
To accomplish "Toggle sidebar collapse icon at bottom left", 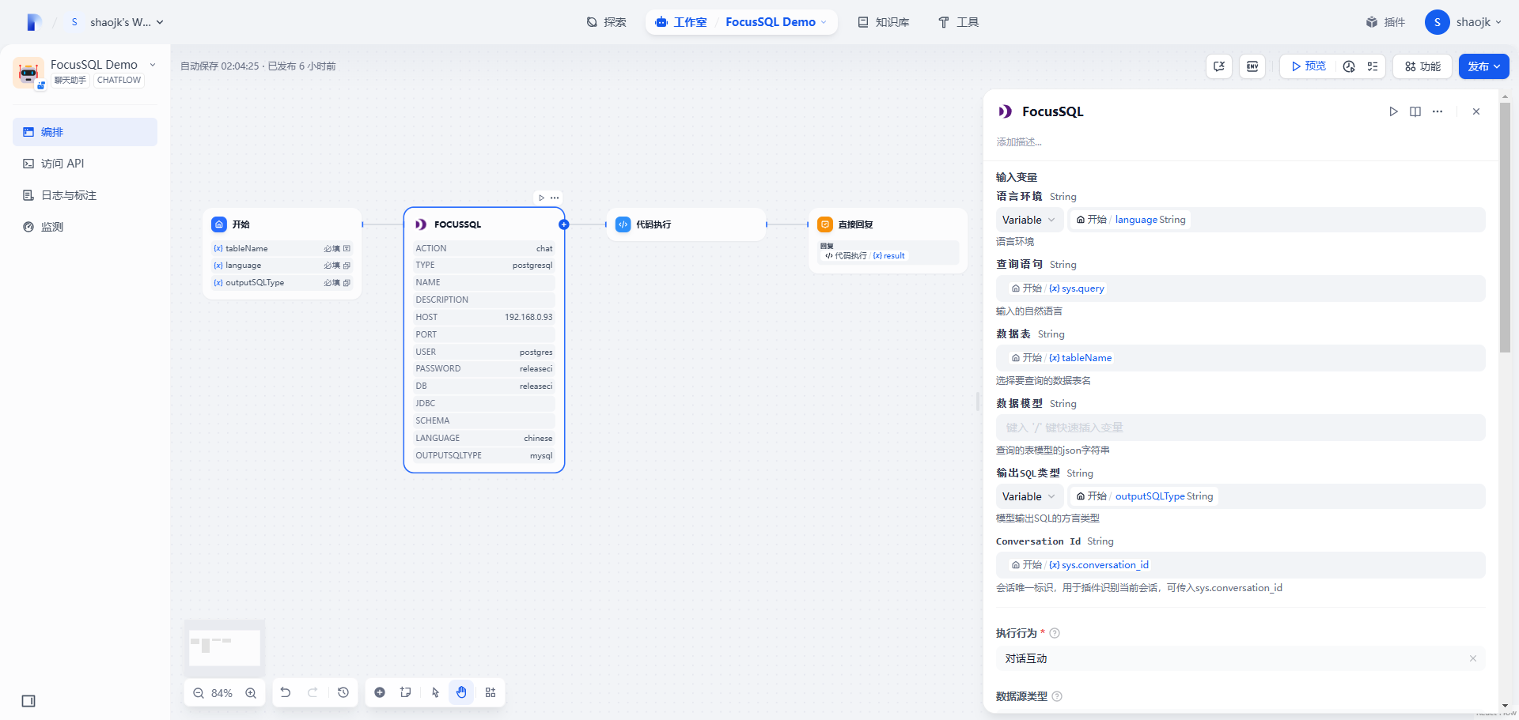I will pos(28,701).
